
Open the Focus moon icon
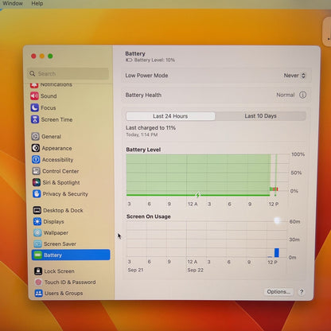point(35,107)
